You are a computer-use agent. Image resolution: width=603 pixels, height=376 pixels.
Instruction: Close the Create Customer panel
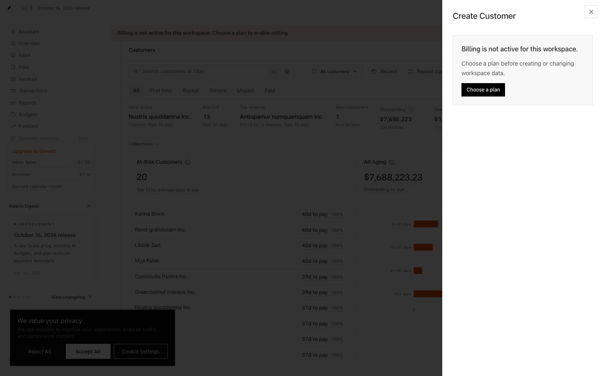pyautogui.click(x=591, y=12)
